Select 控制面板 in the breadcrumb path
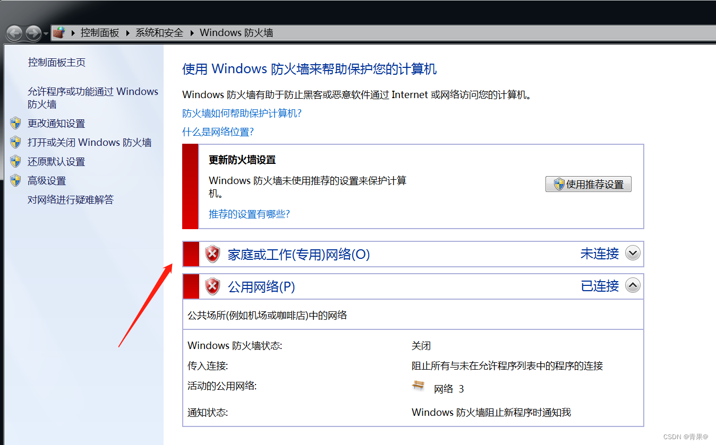 pos(100,33)
